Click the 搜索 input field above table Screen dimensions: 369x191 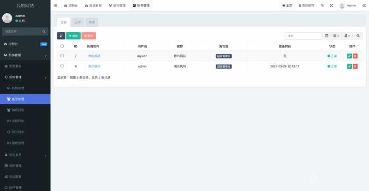pyautogui.click(x=303, y=36)
